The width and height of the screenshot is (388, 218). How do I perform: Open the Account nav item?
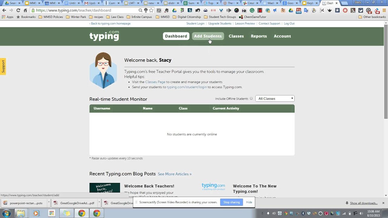pos(282,36)
